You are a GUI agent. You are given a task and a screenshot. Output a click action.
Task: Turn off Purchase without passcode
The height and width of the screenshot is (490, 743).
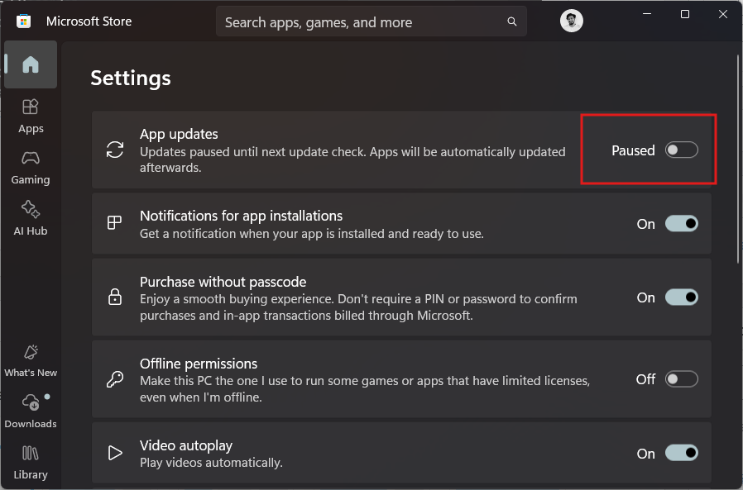pos(682,297)
